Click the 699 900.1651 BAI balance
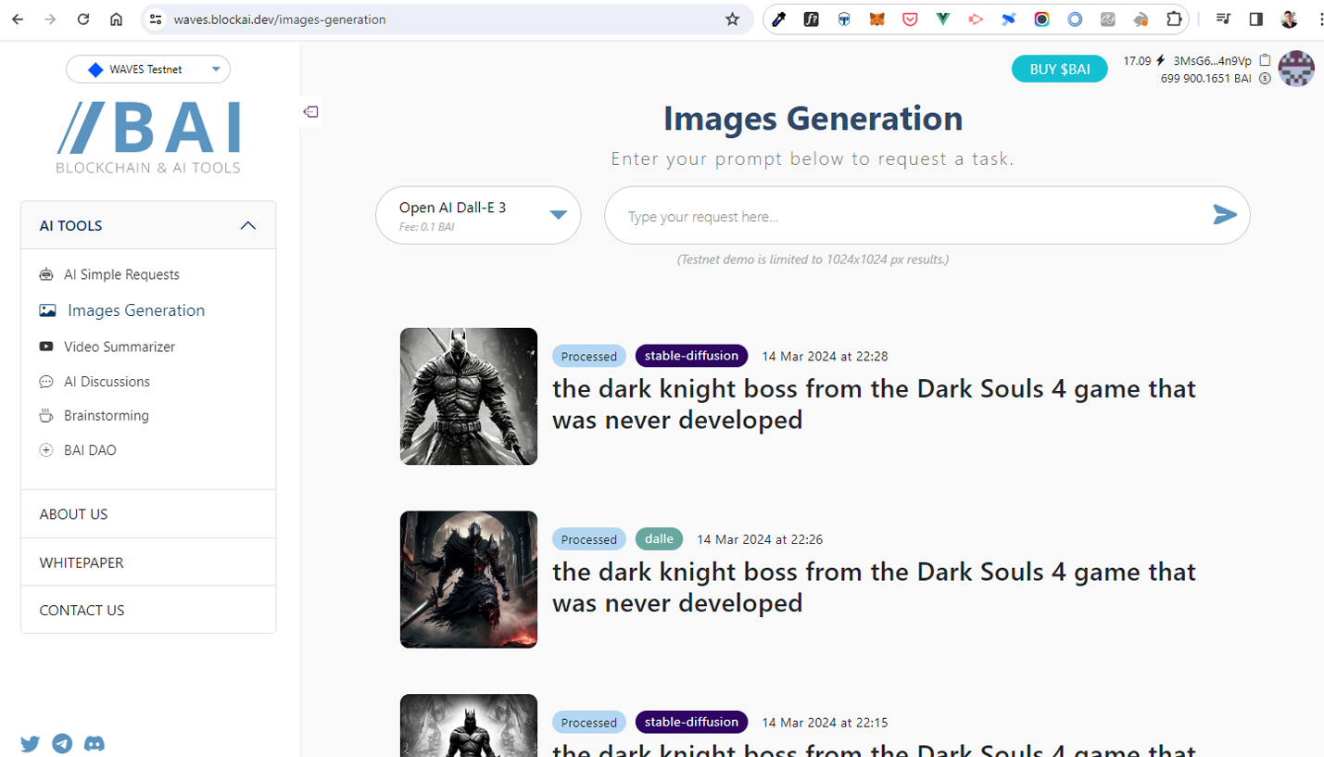The image size is (1324, 757). (x=1205, y=79)
